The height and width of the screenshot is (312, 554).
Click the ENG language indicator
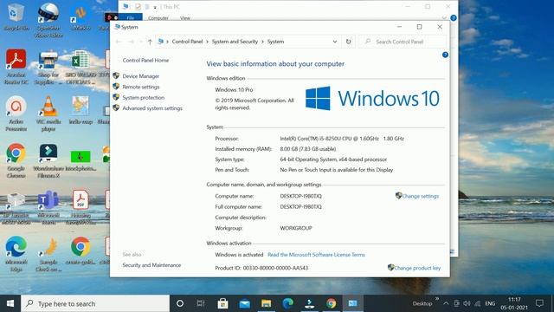coord(490,303)
